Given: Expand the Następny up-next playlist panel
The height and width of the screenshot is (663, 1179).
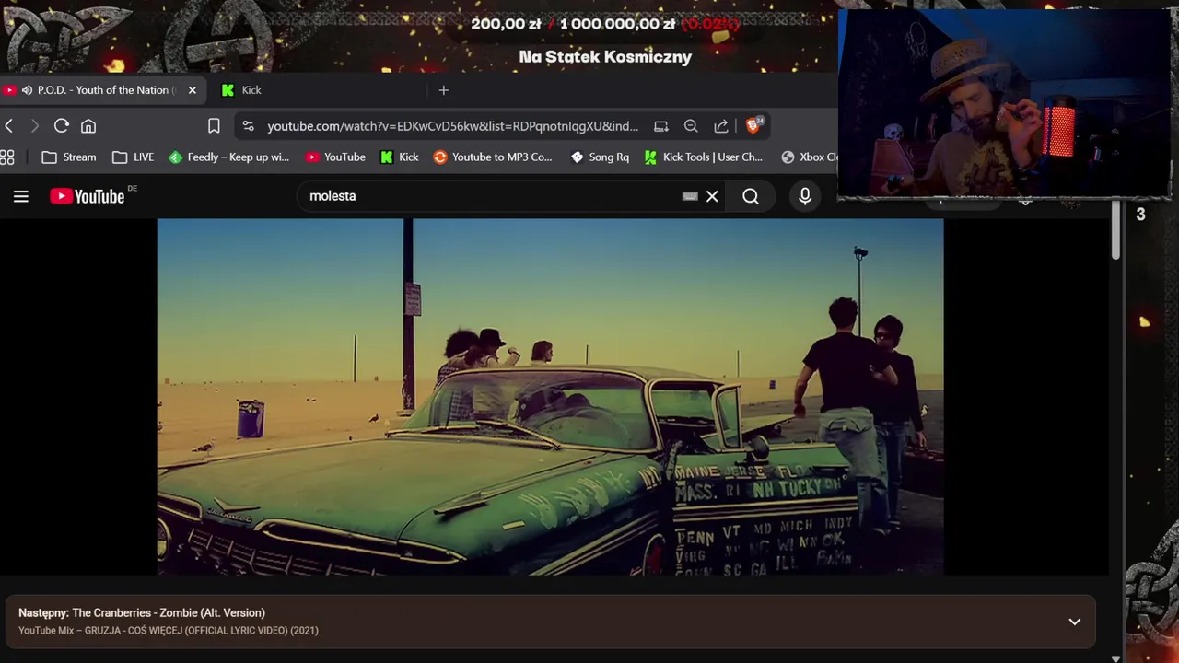Looking at the screenshot, I should [x=1074, y=622].
